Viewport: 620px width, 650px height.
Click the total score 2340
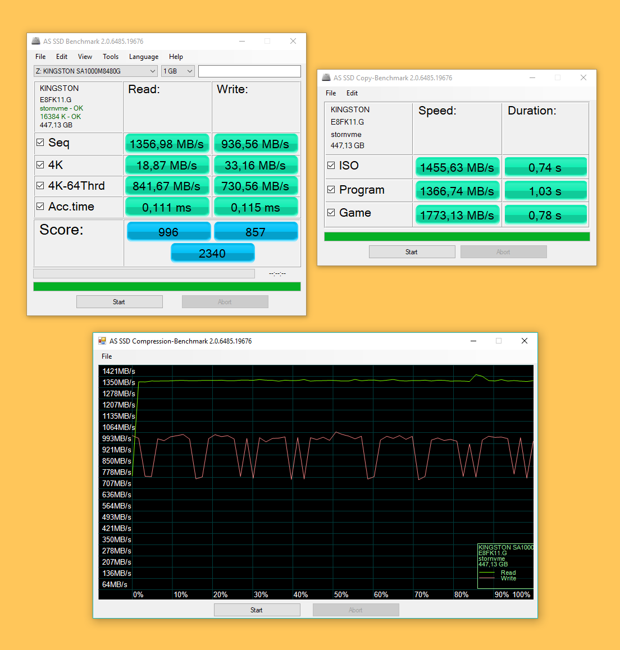[212, 253]
